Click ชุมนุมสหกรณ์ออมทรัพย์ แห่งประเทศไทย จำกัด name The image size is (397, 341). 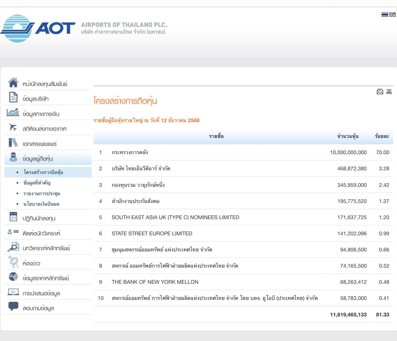point(162,250)
